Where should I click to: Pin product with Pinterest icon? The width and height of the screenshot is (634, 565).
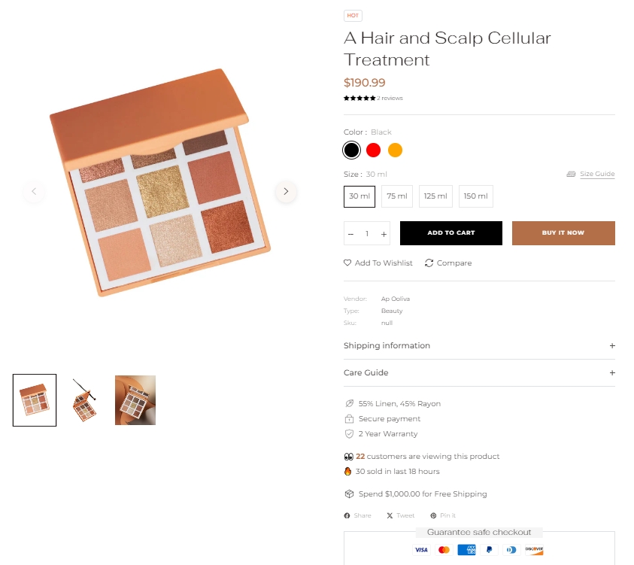click(x=433, y=515)
